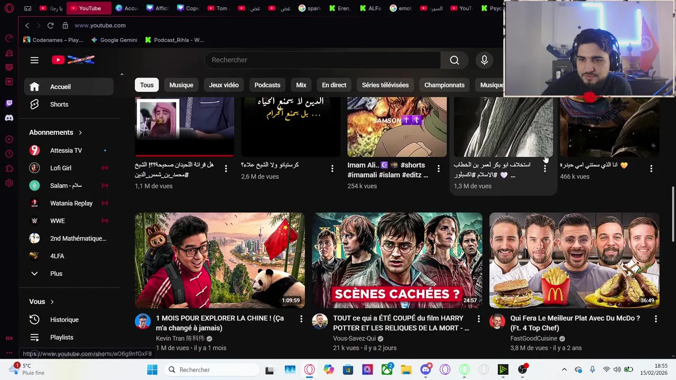This screenshot has width=676, height=380.
Task: Open Playlists in sidebar
Action: [69, 337]
